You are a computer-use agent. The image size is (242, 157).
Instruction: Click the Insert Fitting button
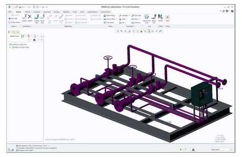pyautogui.click(x=109, y=15)
